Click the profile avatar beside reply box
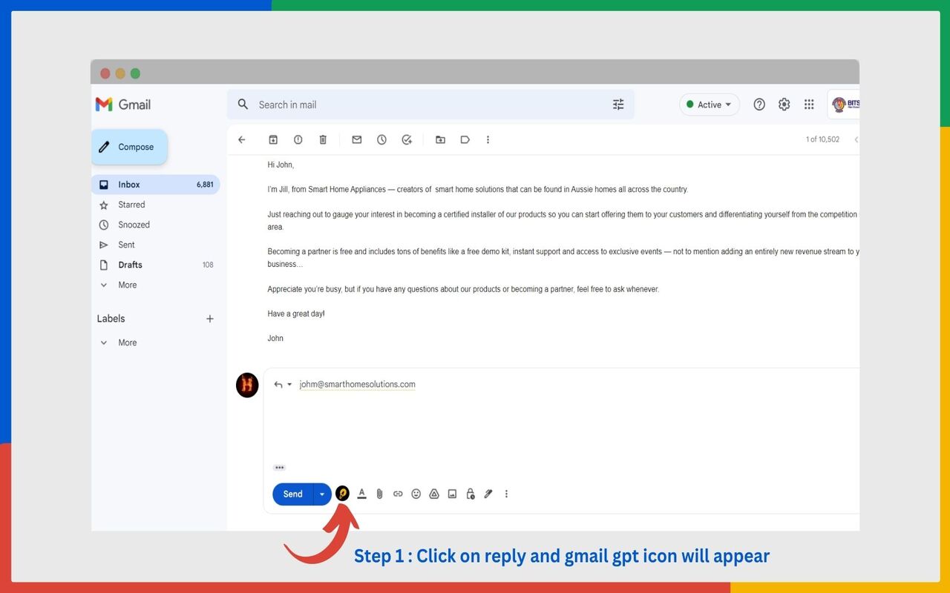This screenshot has height=593, width=950. (x=247, y=385)
